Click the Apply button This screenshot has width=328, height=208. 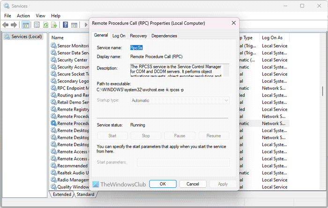pos(223,184)
